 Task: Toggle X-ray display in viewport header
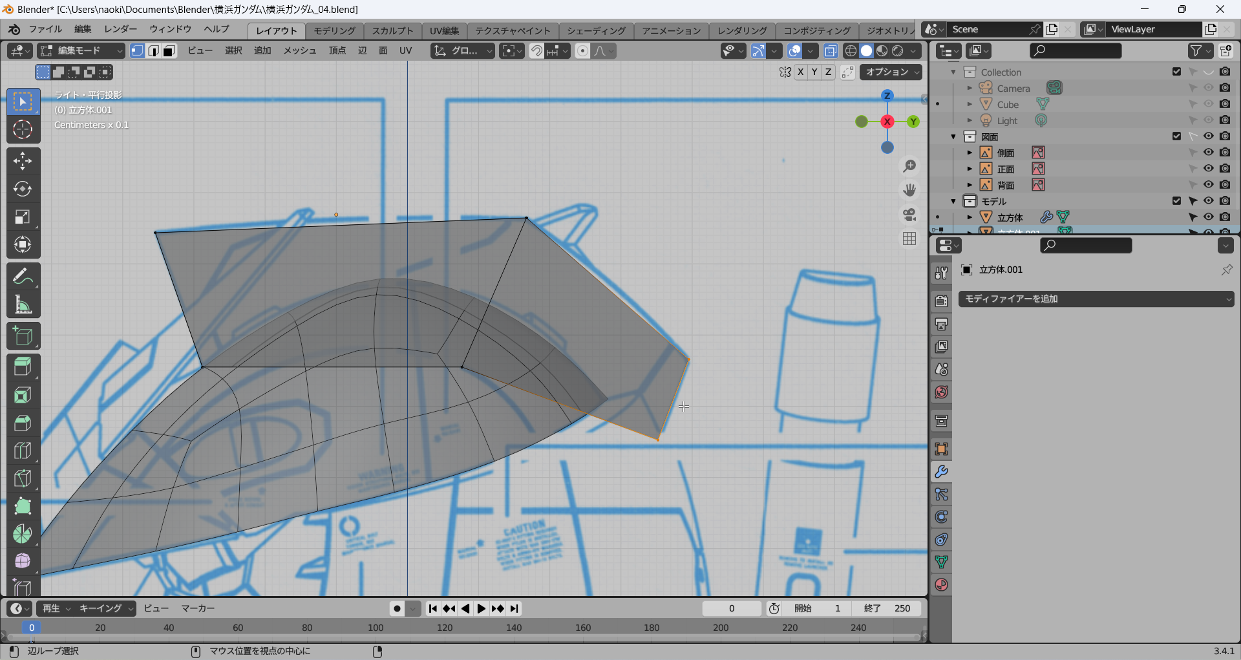point(831,51)
